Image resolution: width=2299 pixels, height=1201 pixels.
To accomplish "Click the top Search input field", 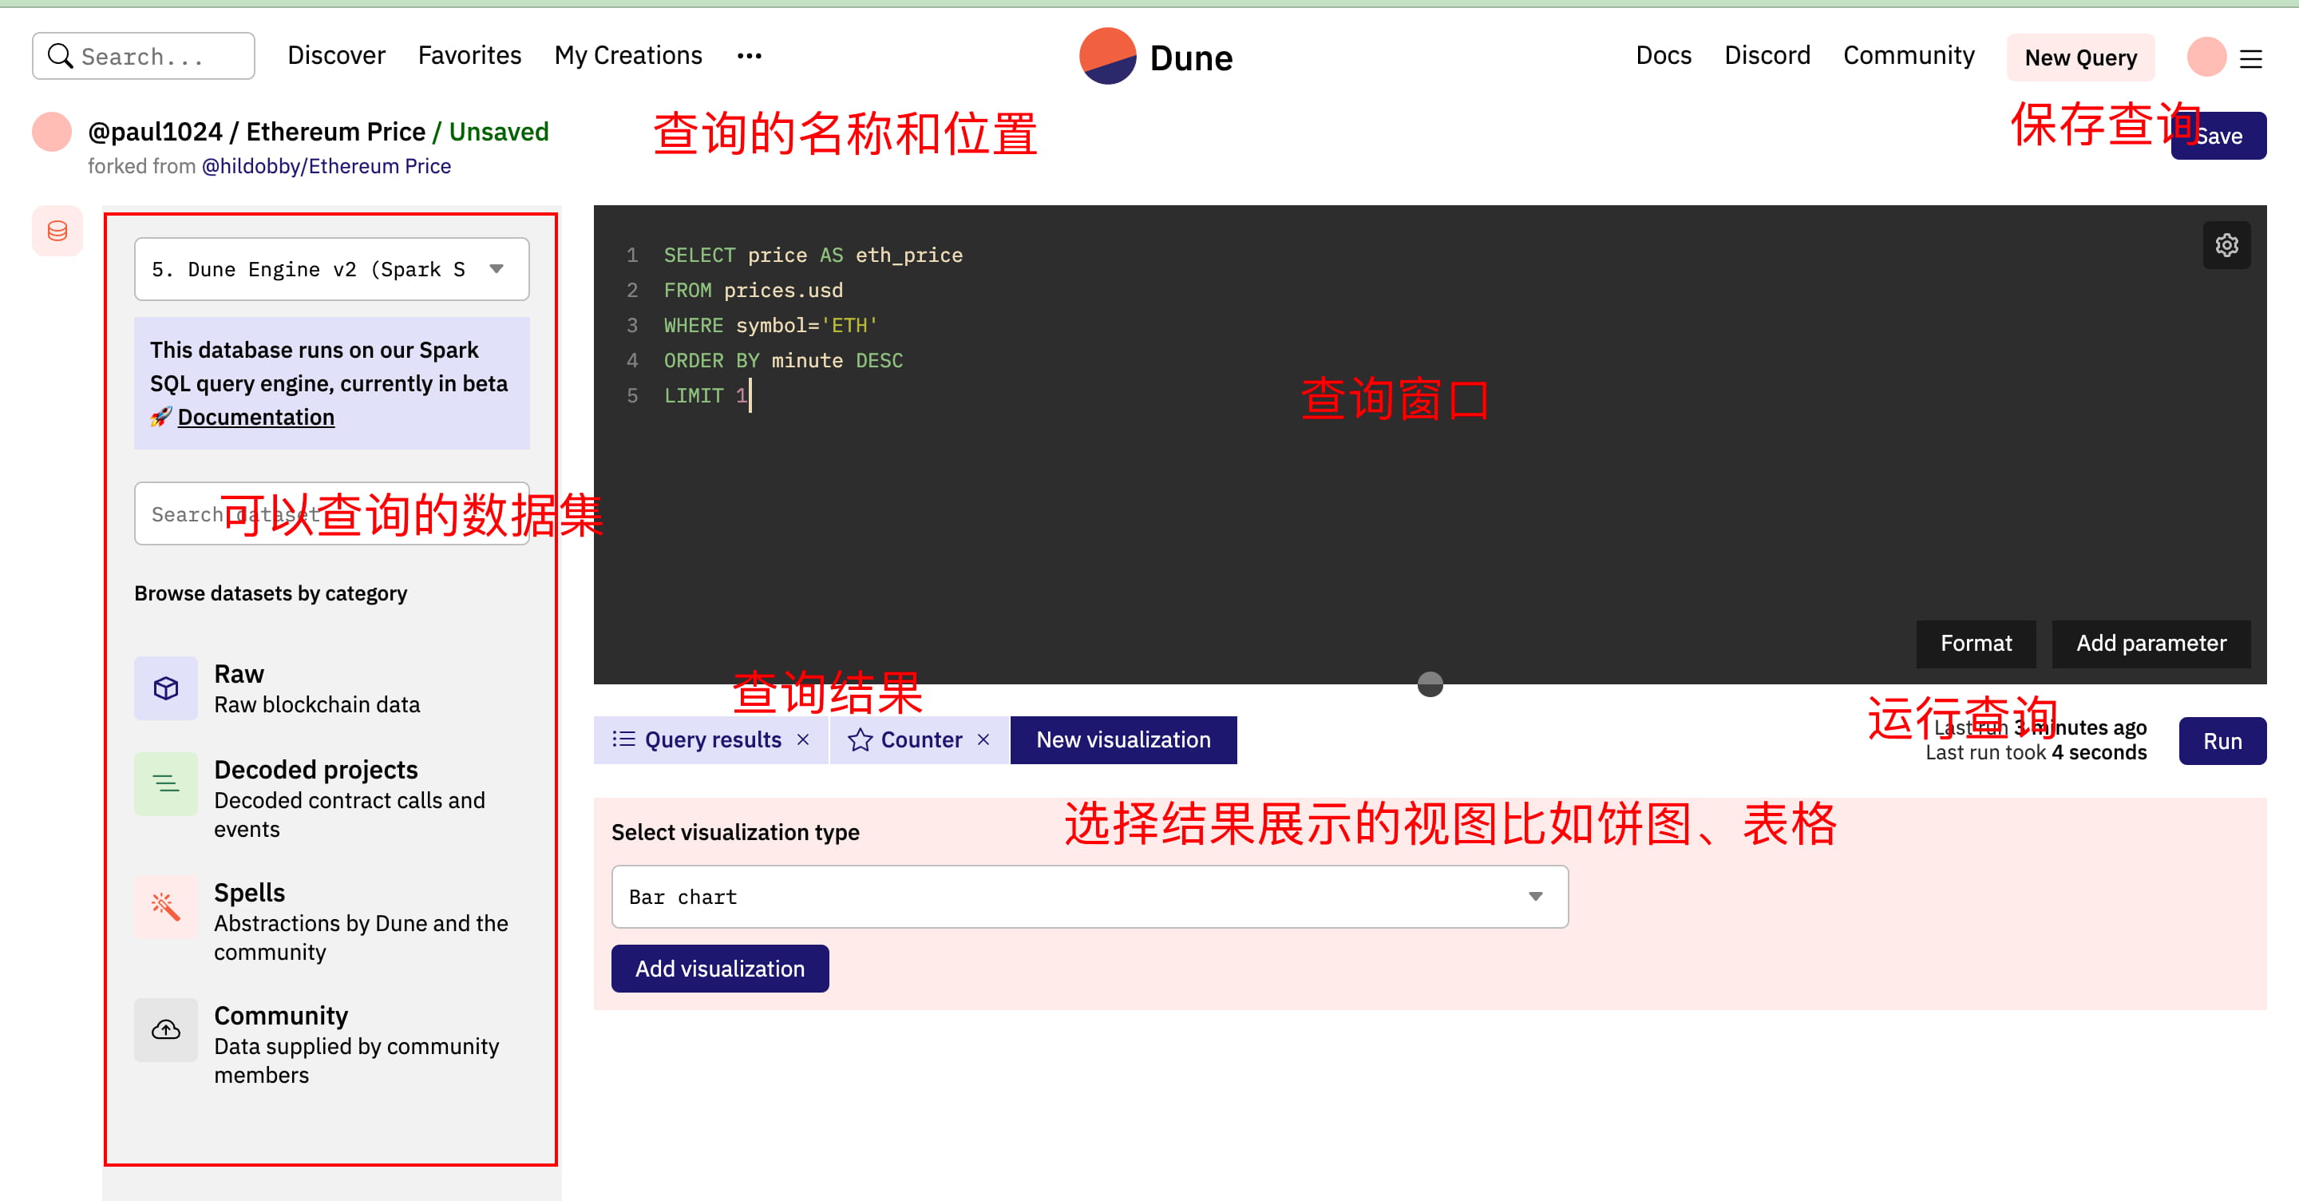I will pyautogui.click(x=144, y=56).
